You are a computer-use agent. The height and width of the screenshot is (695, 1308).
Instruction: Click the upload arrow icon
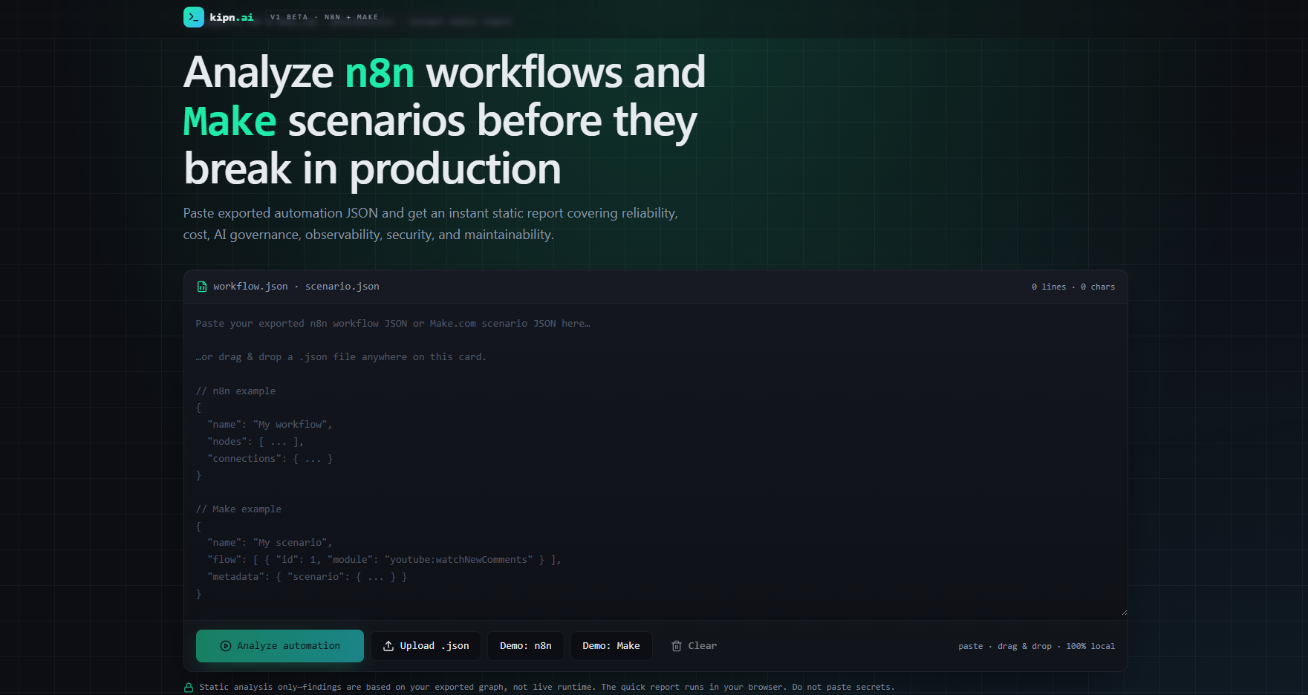coord(388,646)
